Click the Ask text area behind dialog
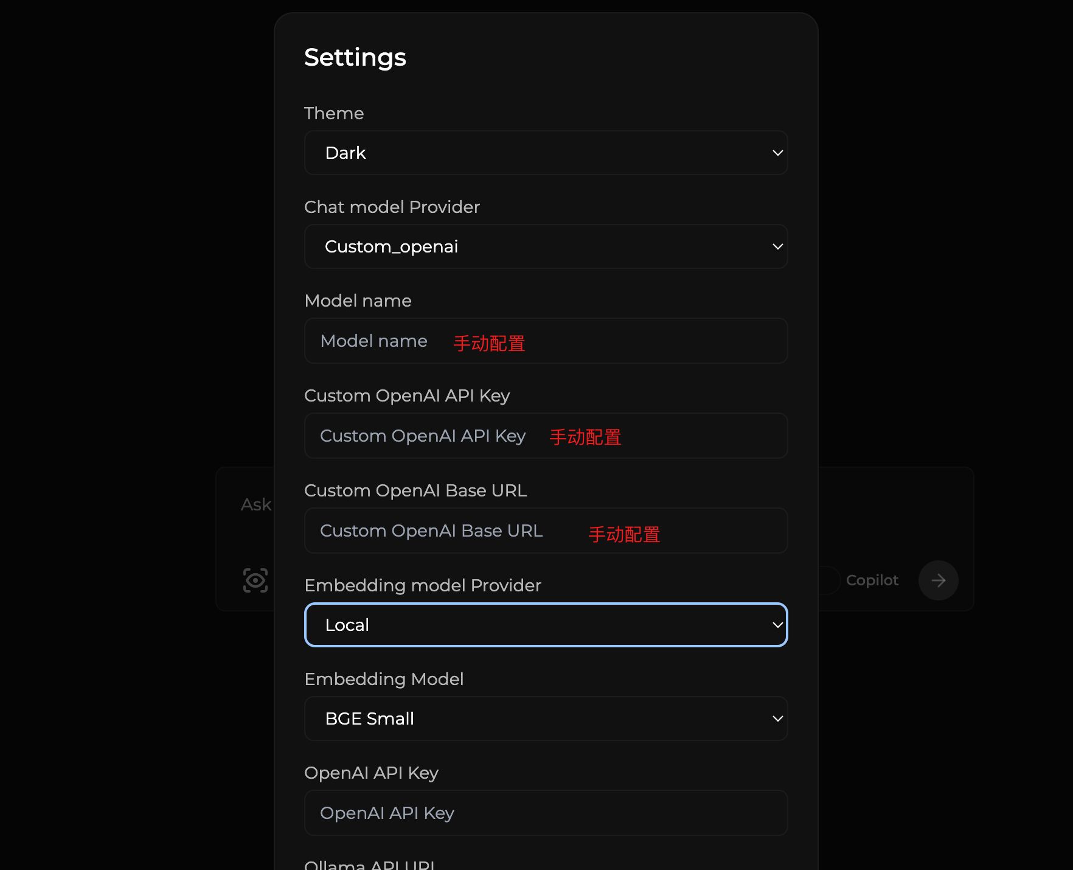Image resolution: width=1073 pixels, height=870 pixels. pyautogui.click(x=256, y=505)
